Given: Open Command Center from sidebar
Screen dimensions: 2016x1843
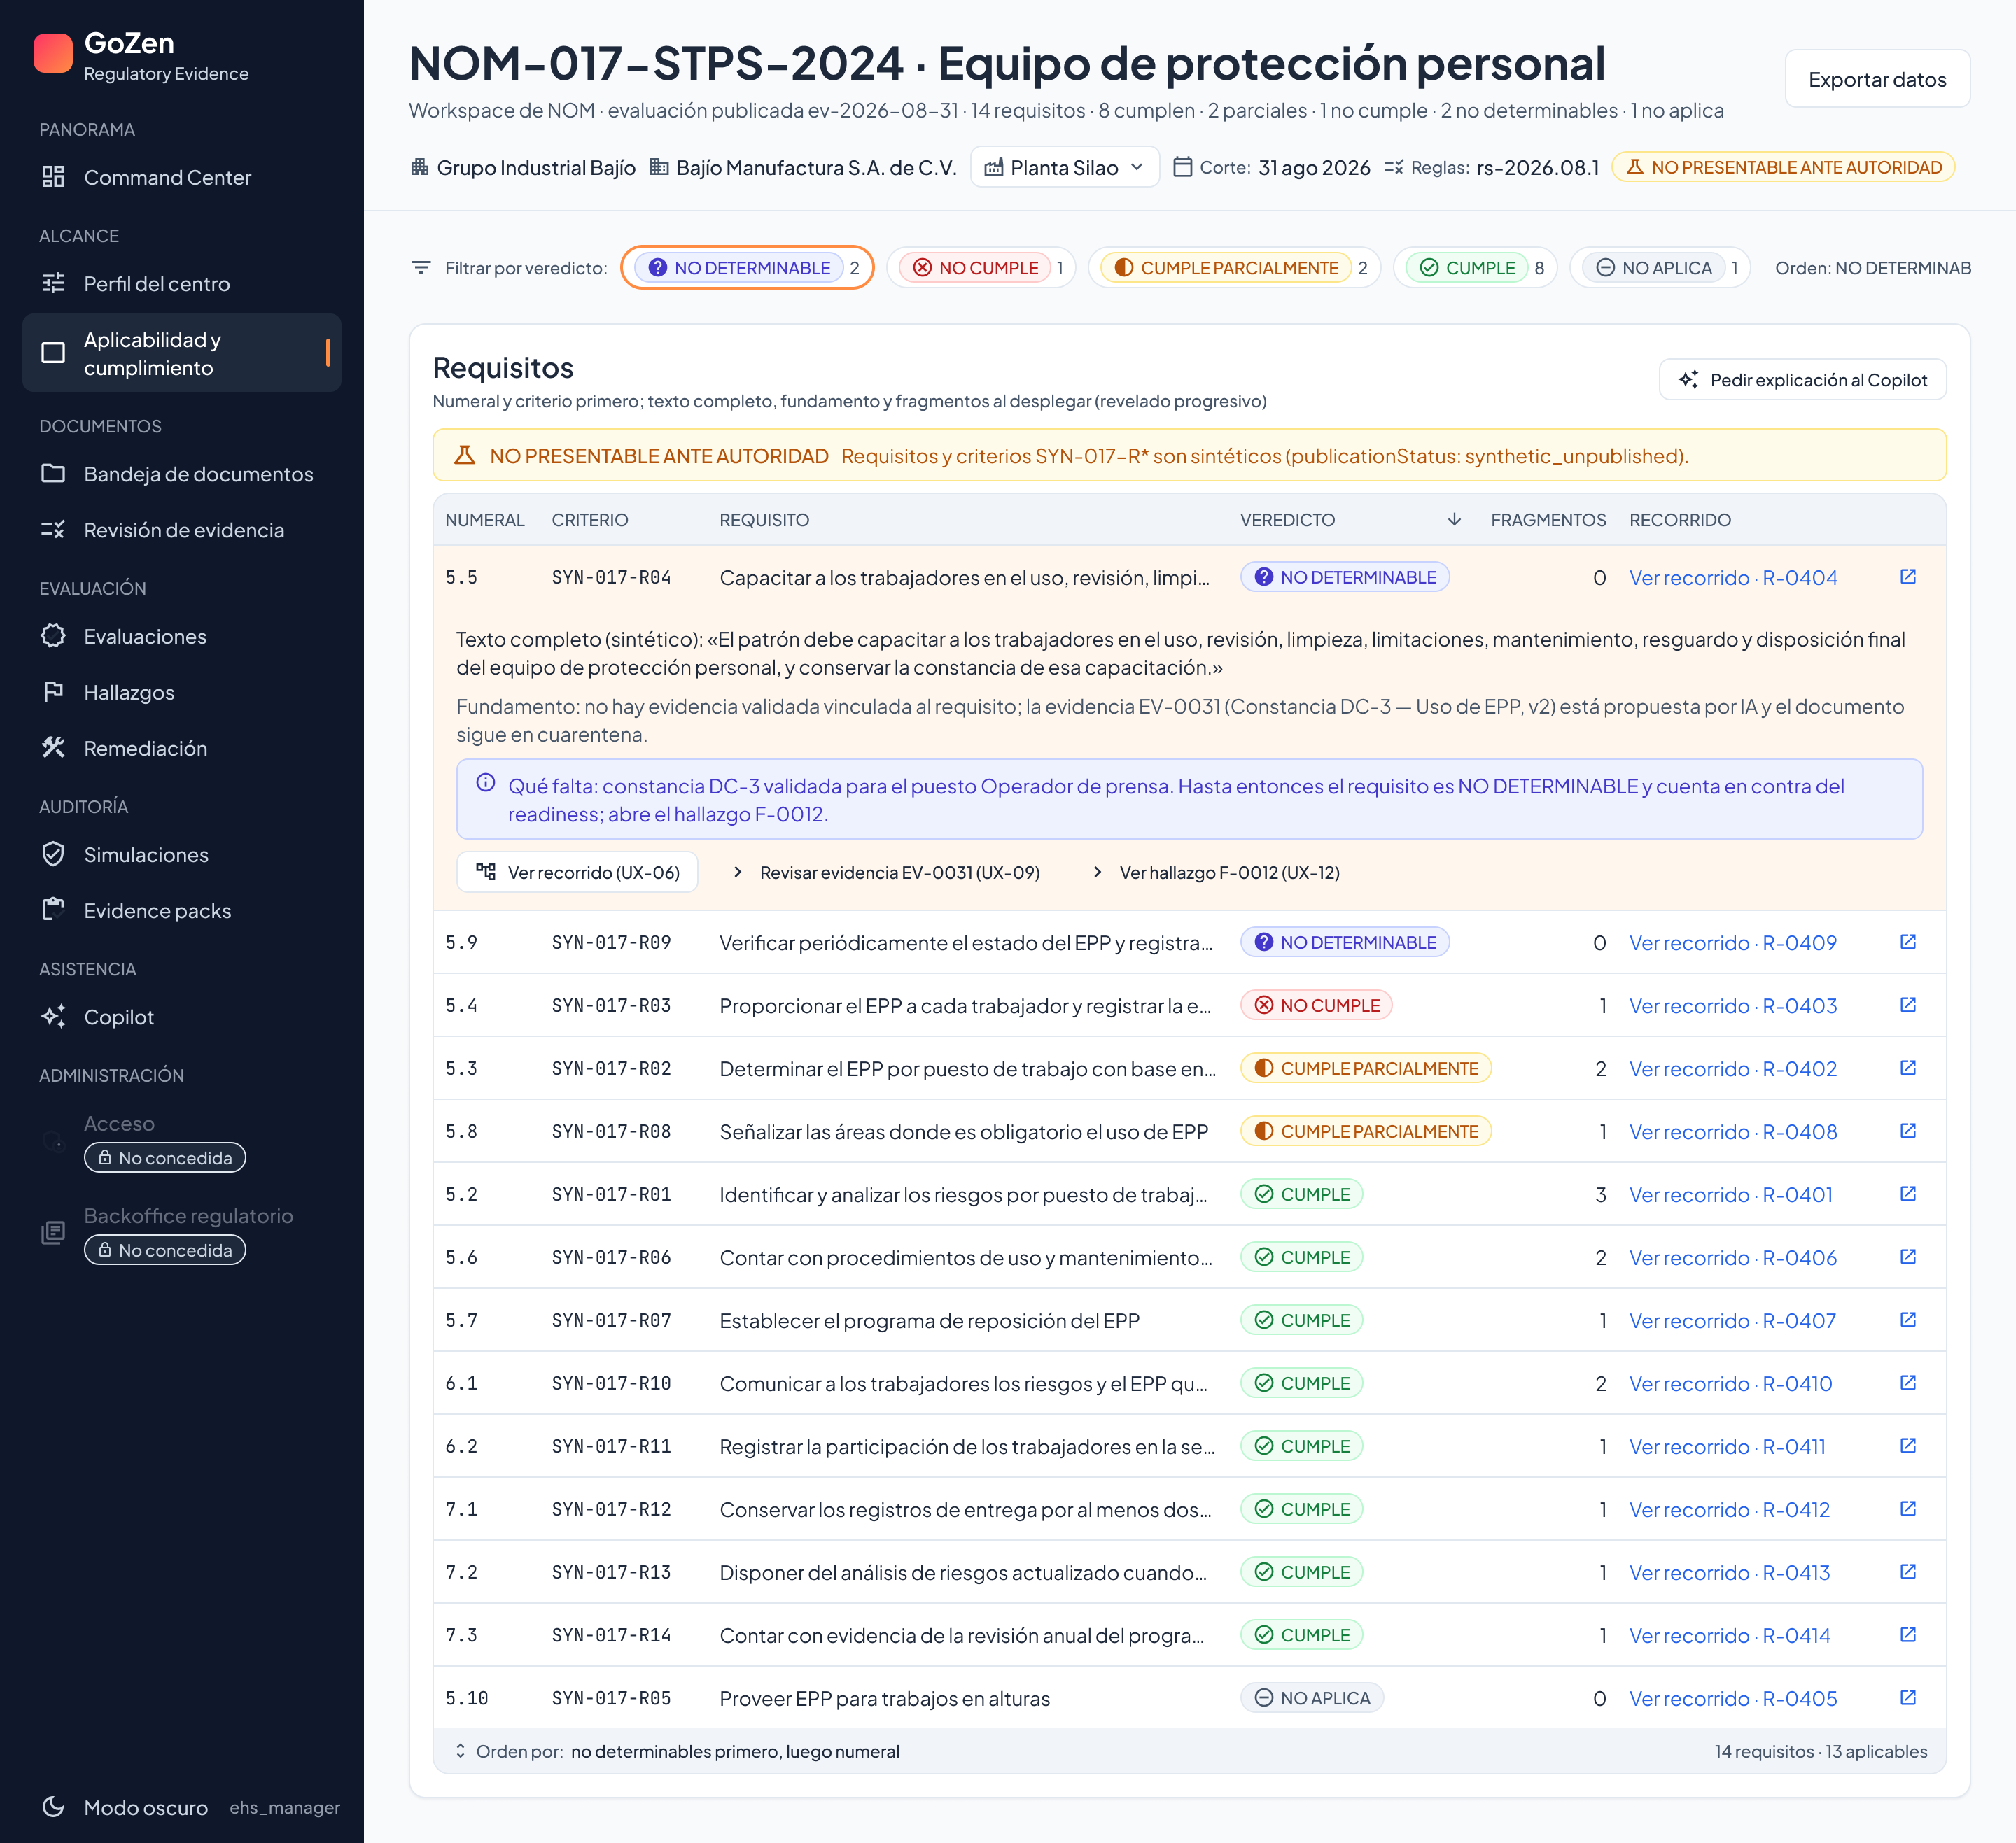Looking at the screenshot, I should coord(182,177).
